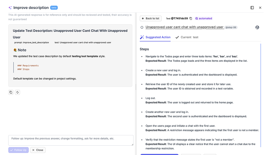Click the automated badge
The width and height of the screenshot is (272, 155).
click(x=203, y=19)
